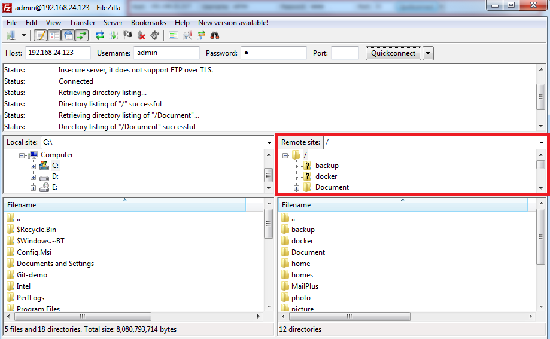This screenshot has width=550, height=339.
Task: Select $Recycle.Bin folder in local list
Action: coord(37,230)
